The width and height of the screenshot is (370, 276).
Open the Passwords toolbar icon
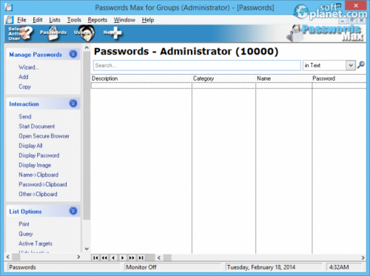[53, 33]
